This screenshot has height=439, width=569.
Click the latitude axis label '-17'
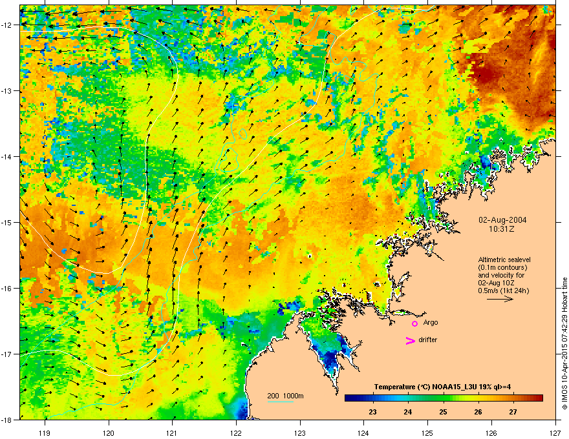[x=7, y=354]
